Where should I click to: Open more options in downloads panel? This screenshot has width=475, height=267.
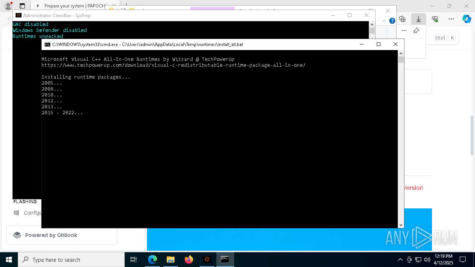click(x=404, y=30)
